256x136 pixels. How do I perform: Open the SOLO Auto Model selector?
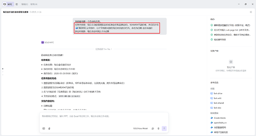click(x=140, y=129)
